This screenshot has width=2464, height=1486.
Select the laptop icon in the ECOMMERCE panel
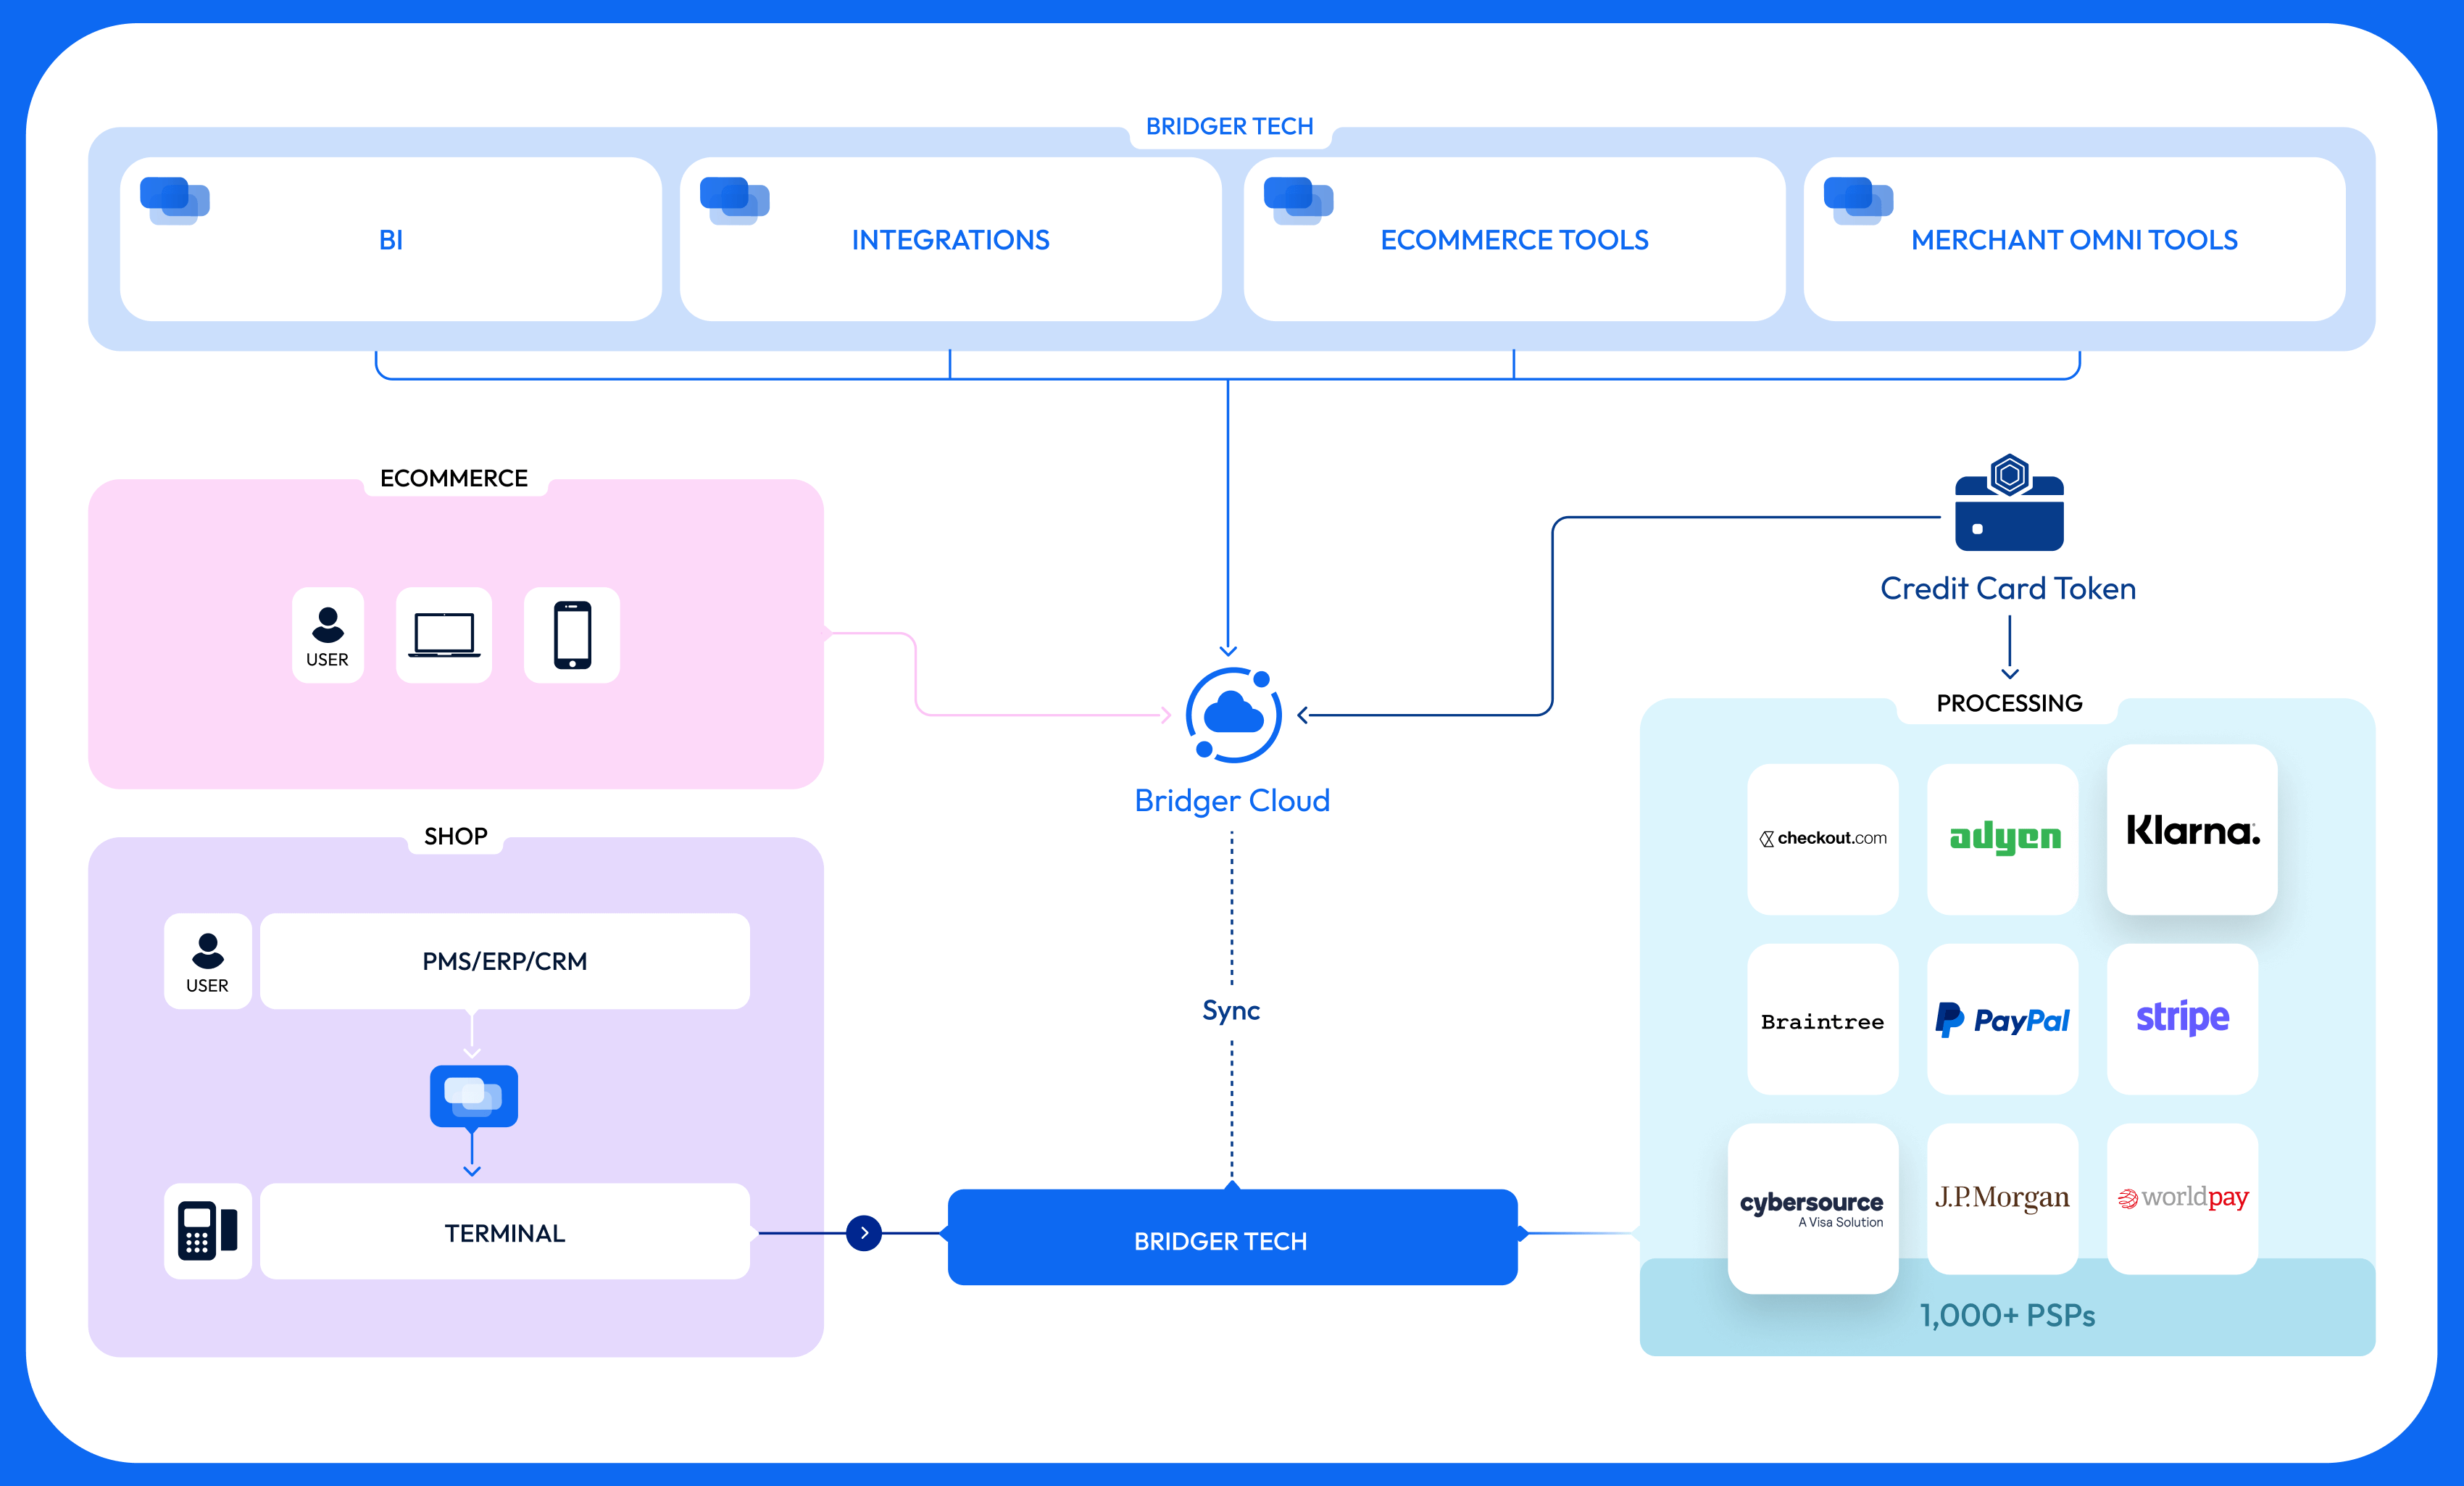(444, 635)
